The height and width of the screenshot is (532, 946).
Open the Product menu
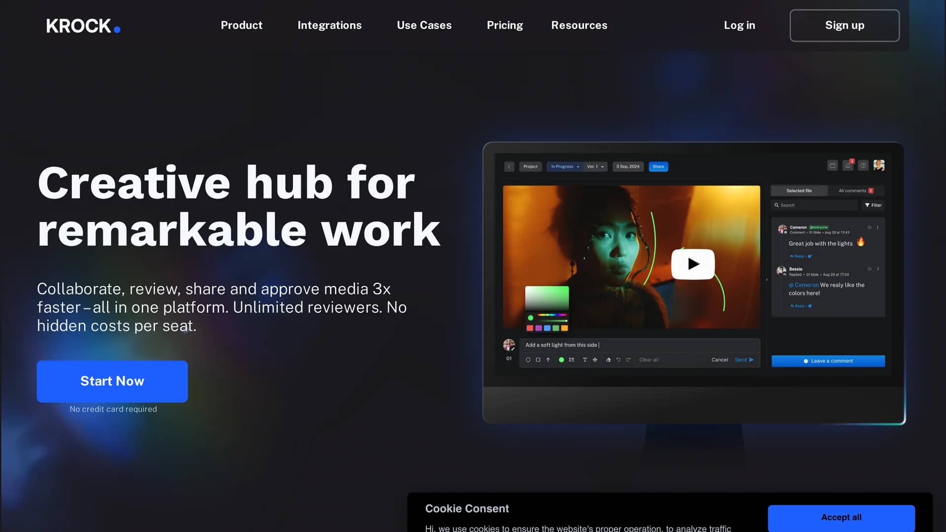pyautogui.click(x=241, y=25)
